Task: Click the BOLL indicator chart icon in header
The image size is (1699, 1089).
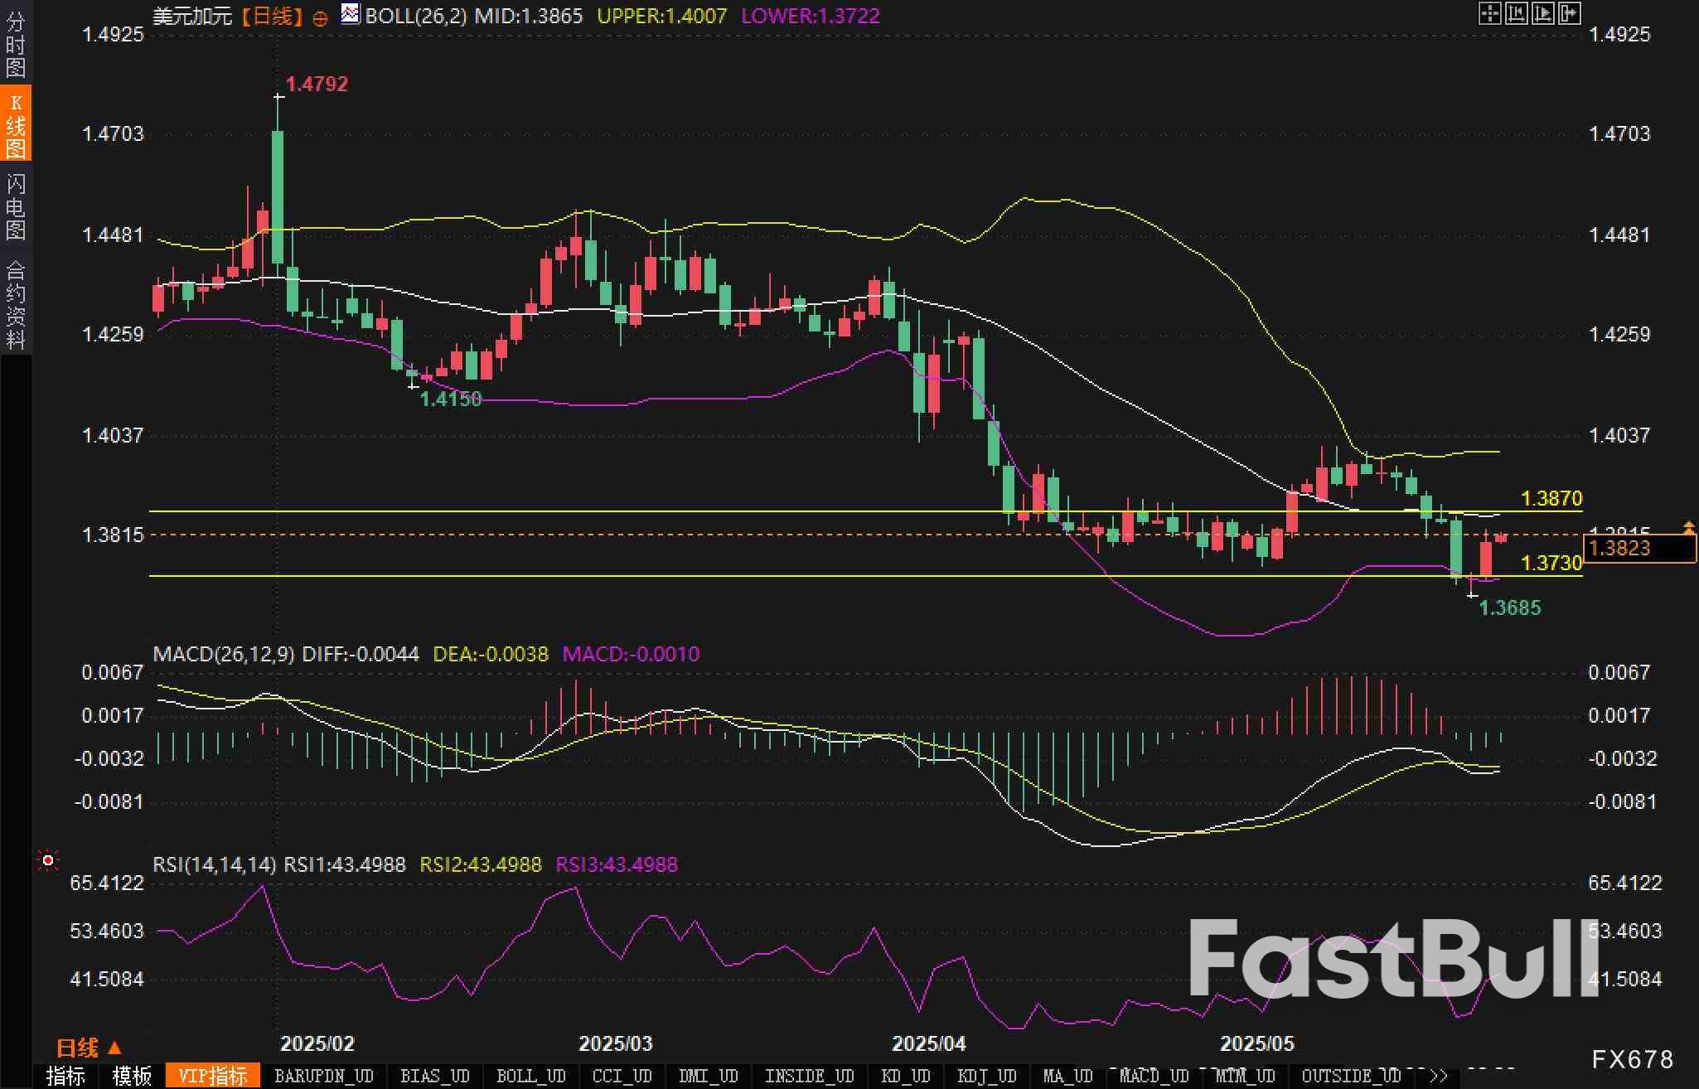Action: (x=351, y=14)
